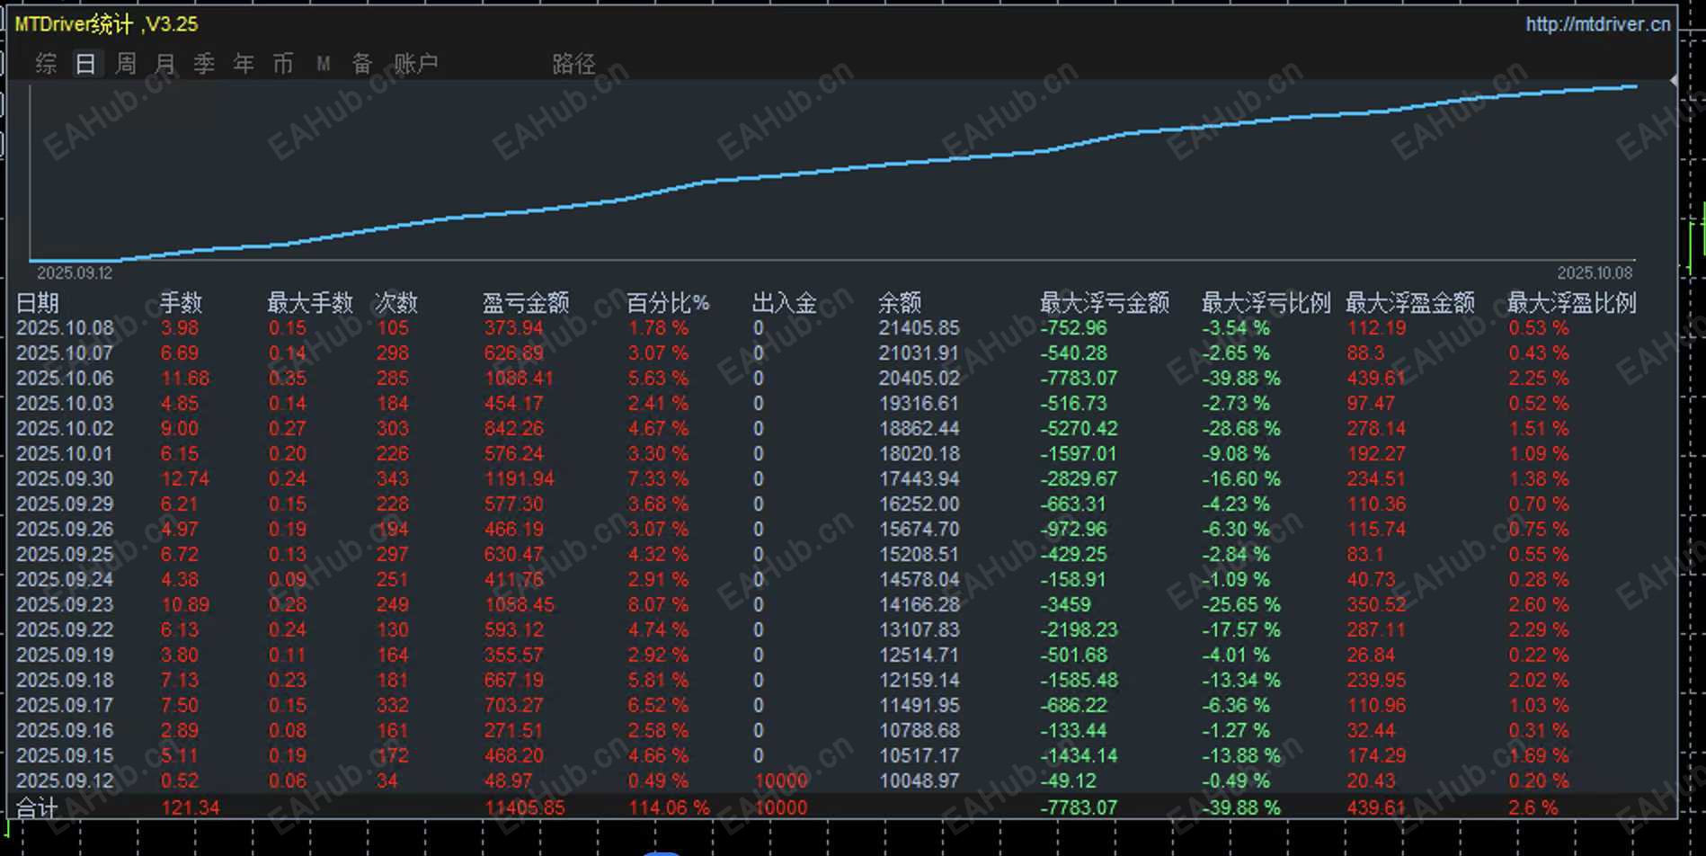1706x856 pixels.
Task: Click the 盈亏金额 column header
Action: 526,303
